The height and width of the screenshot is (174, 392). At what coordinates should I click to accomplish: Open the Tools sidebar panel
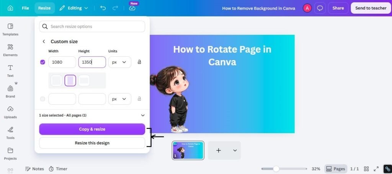[10, 133]
